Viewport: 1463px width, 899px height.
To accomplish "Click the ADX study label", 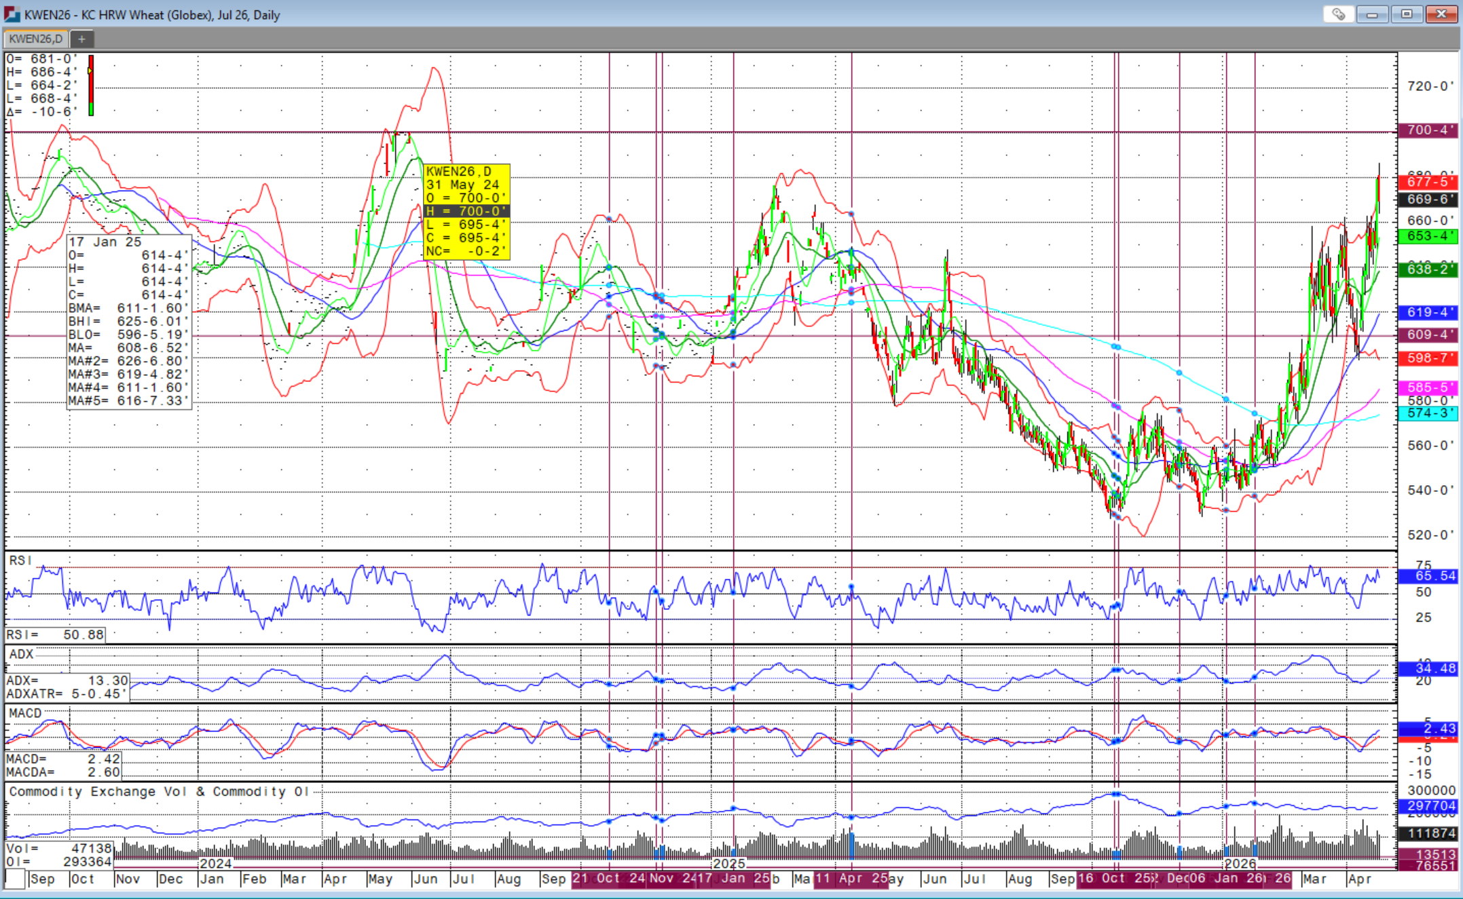I will click(x=21, y=654).
